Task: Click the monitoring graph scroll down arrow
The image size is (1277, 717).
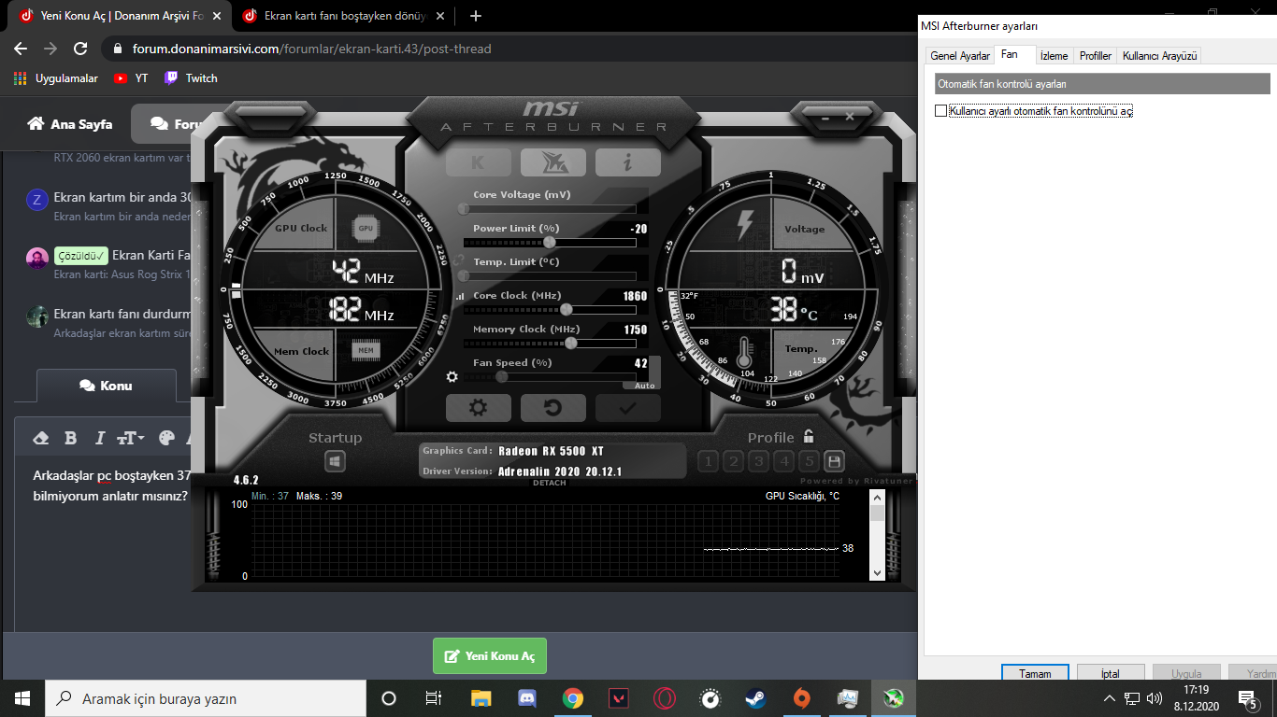Action: click(x=877, y=572)
